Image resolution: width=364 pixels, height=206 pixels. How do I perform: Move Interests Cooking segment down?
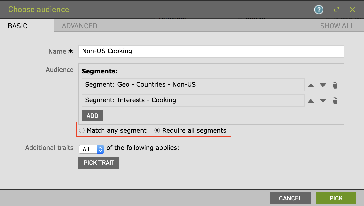(x=323, y=101)
